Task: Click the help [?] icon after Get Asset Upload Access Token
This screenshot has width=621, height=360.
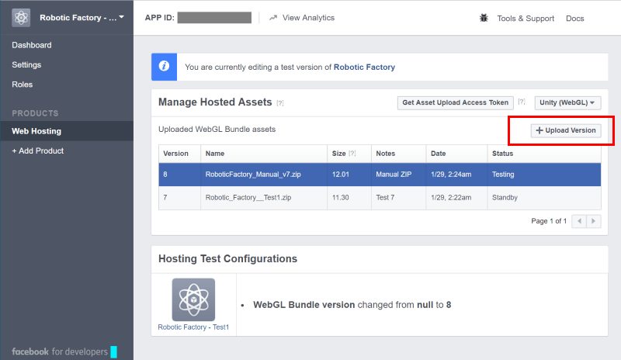Action: pyautogui.click(x=522, y=102)
